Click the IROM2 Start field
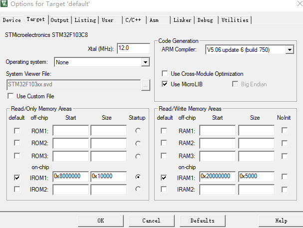Screen dimensions: 303x228 click(70, 190)
